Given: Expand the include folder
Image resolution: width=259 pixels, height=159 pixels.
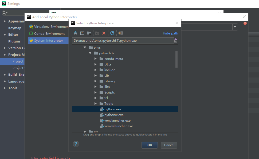Looking at the screenshot, I should [96, 70].
